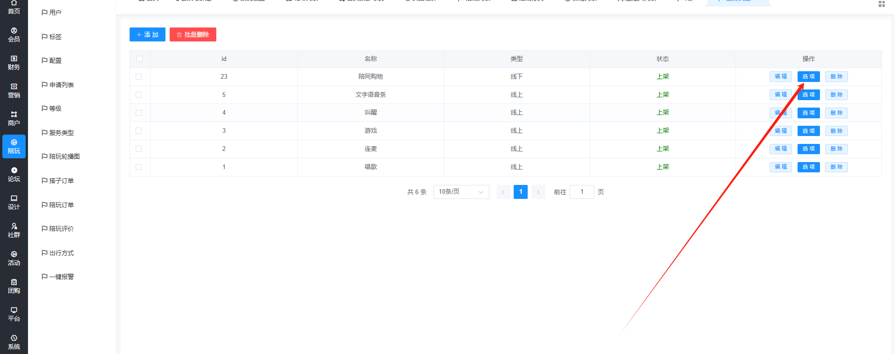
Task: Click the previous page arrow in pagination
Action: 503,192
